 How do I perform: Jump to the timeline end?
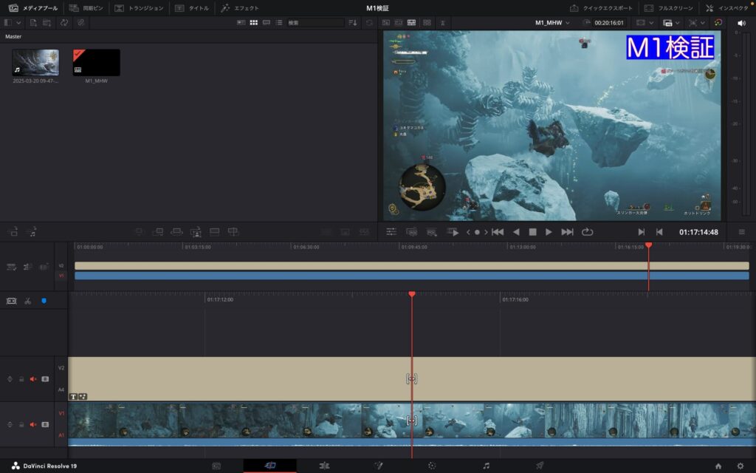tap(567, 232)
